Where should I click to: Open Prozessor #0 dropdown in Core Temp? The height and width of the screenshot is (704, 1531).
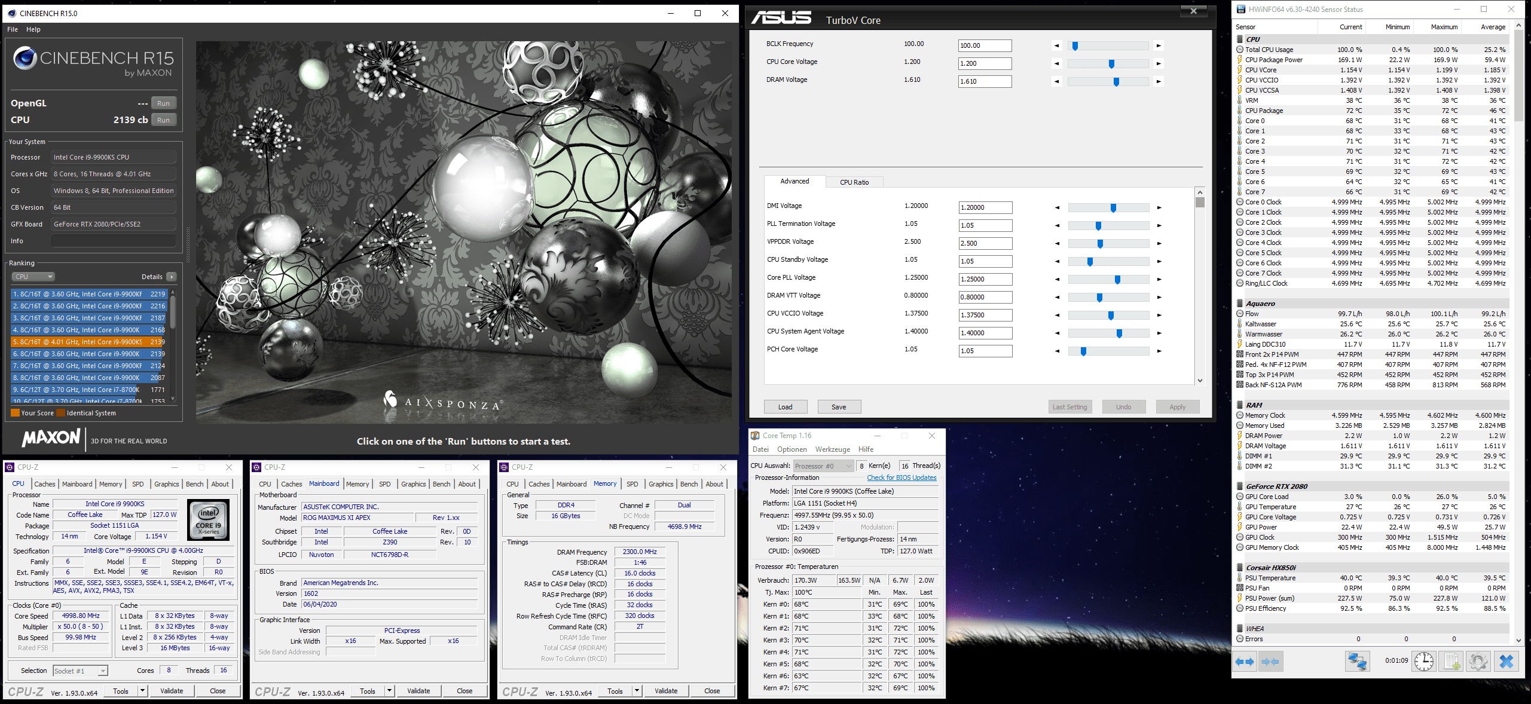point(823,466)
